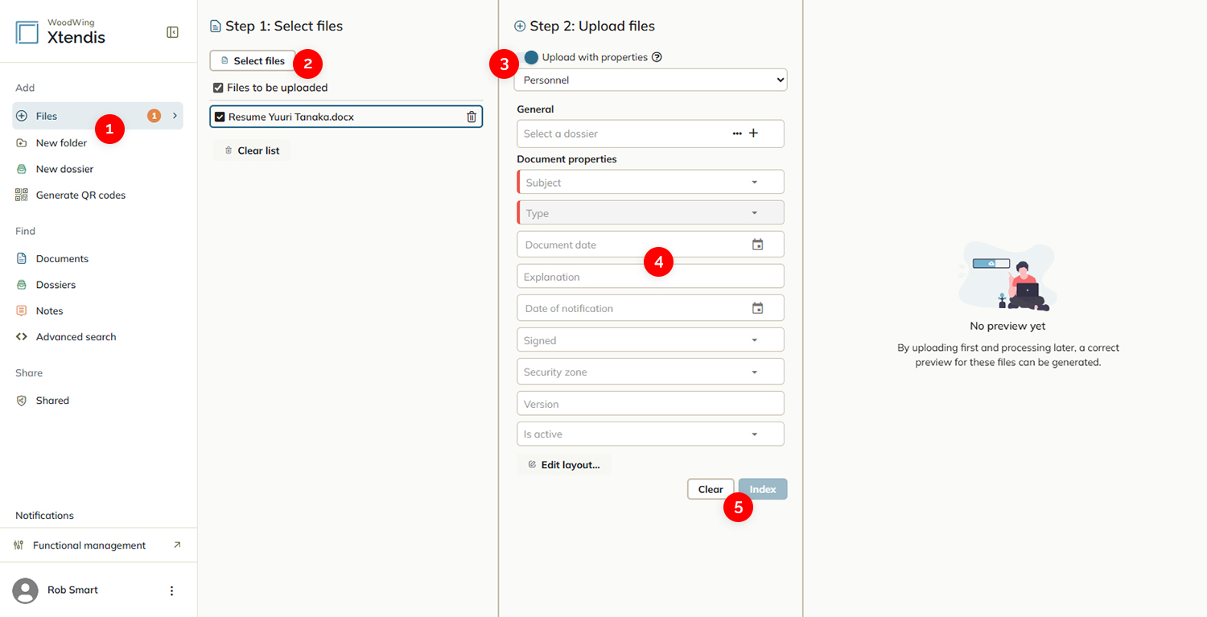
Task: Click the Step 2 upload plus icon
Action: (x=520, y=27)
